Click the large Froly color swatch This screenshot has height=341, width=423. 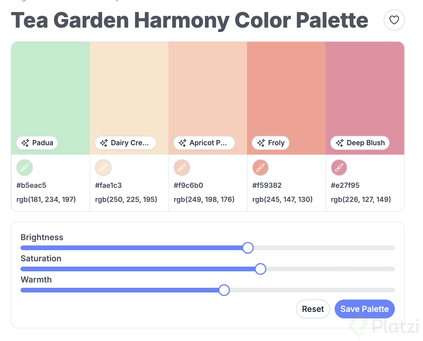[x=286, y=88]
